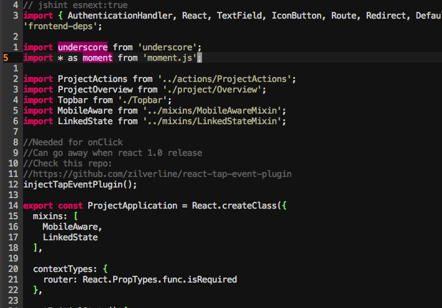The height and width of the screenshot is (308, 442).
Task: Click the orange current-line number 5
Action: [x=6, y=58]
